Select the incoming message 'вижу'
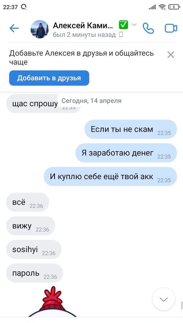This screenshot has height=323, width=183. [x=30, y=226]
